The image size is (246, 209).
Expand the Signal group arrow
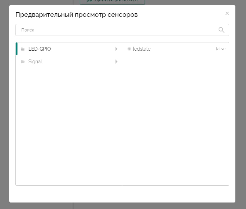pos(116,62)
